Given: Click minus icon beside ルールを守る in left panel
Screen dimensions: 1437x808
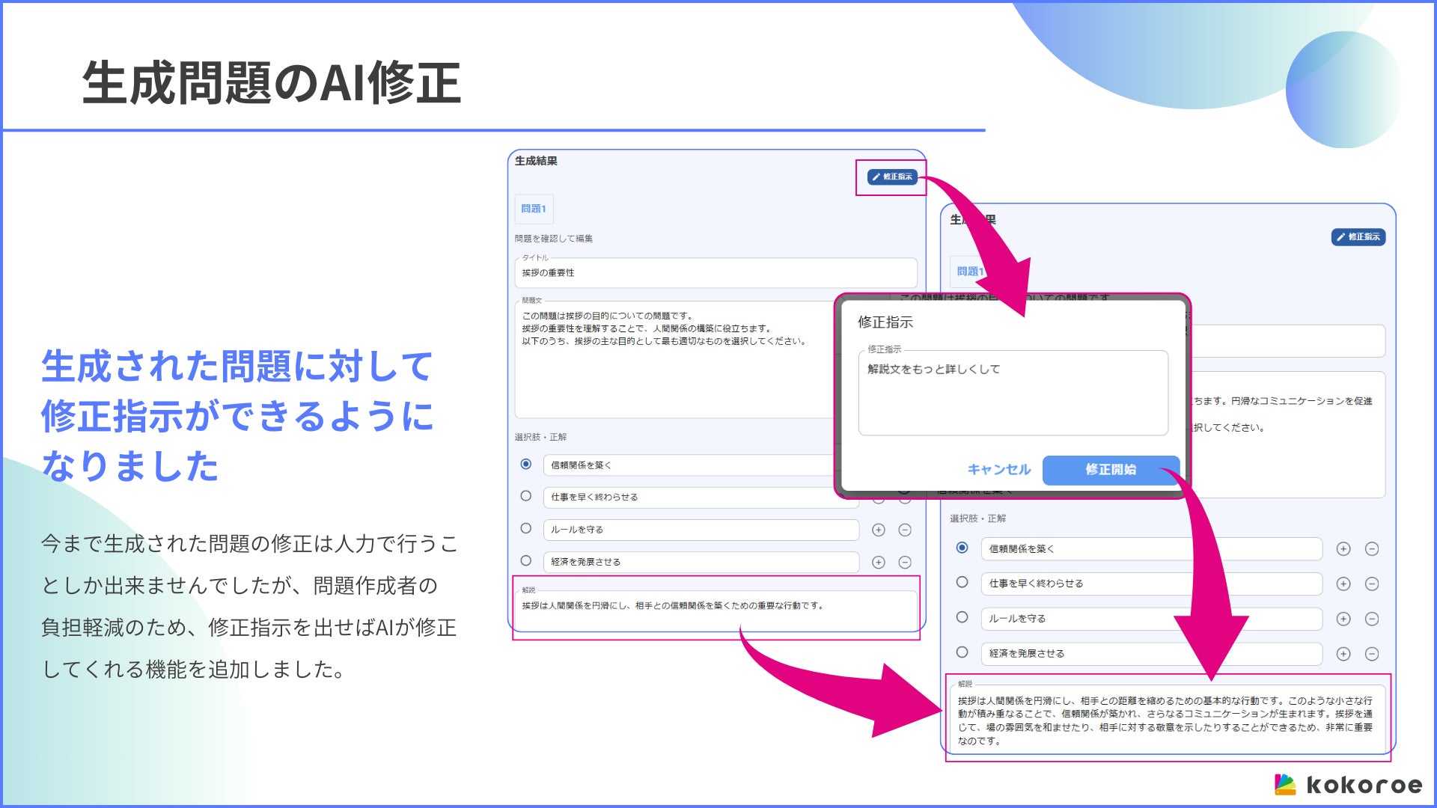Looking at the screenshot, I should pos(904,530).
